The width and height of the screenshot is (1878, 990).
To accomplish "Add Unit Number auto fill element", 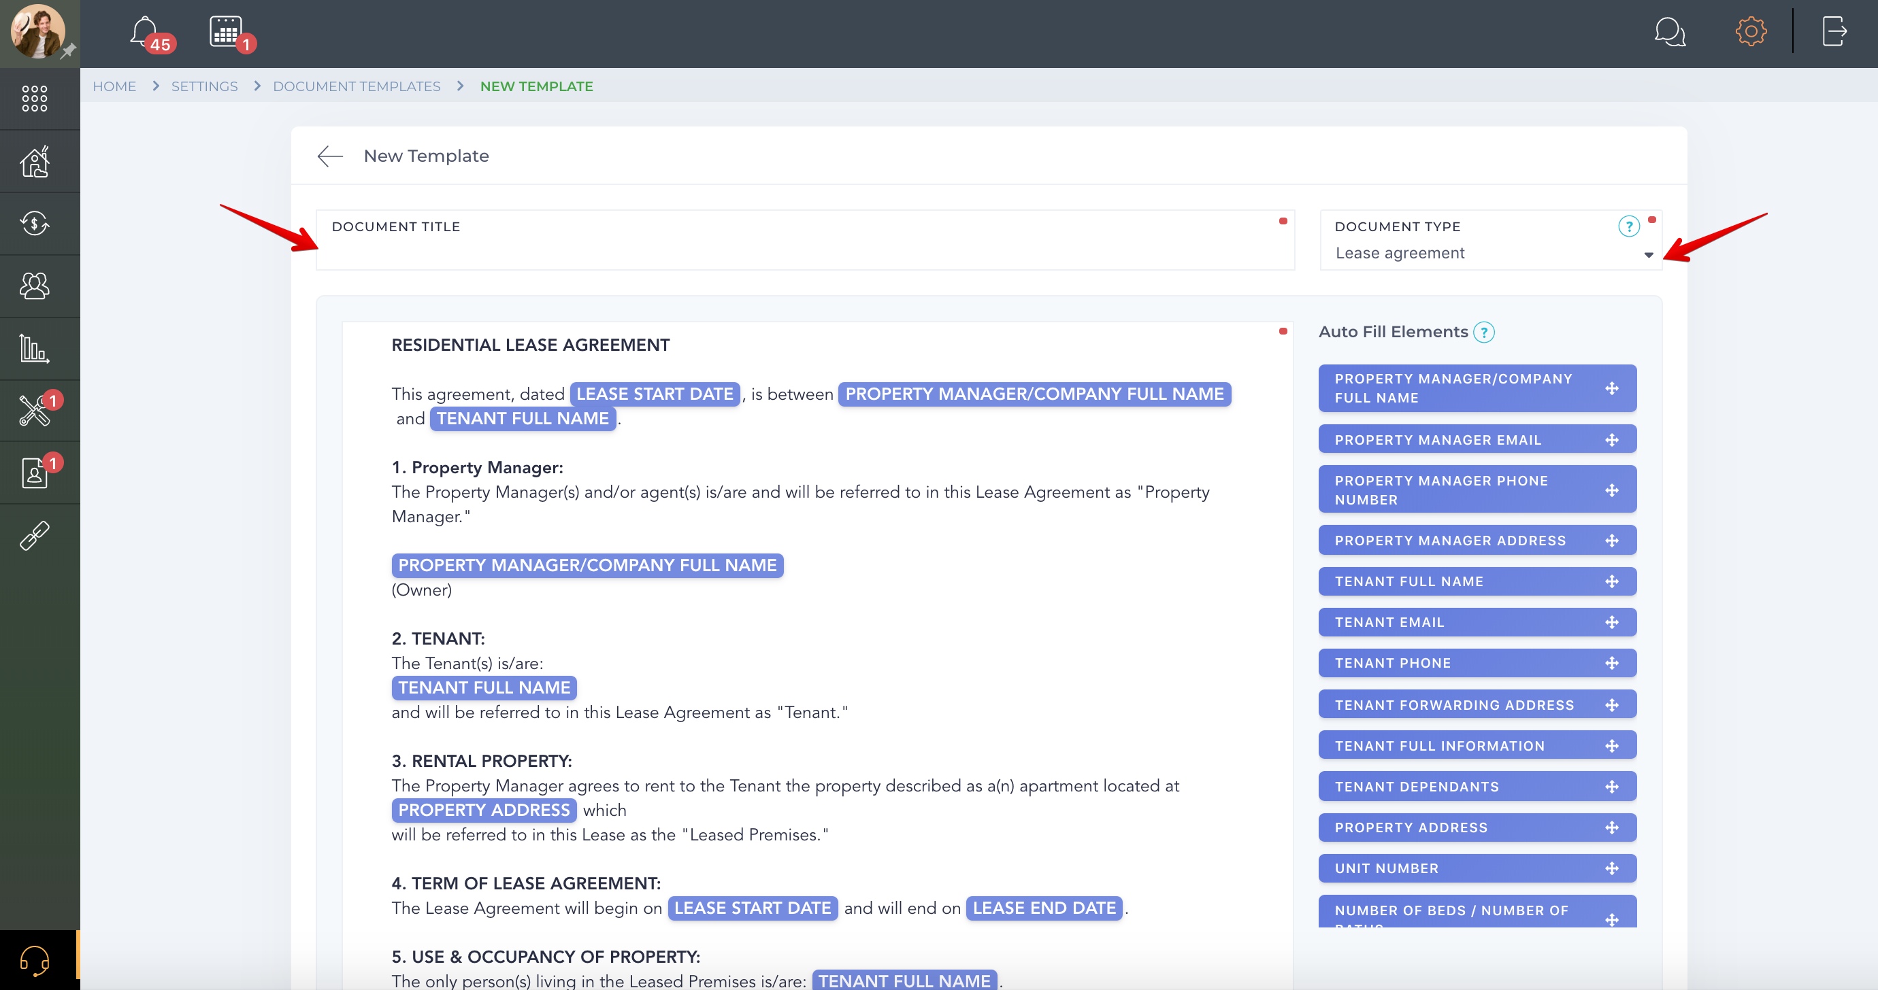I will tap(1477, 868).
